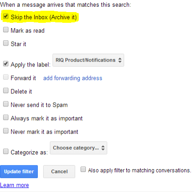
Task: Click the Cancel button
Action: [x=59, y=171]
